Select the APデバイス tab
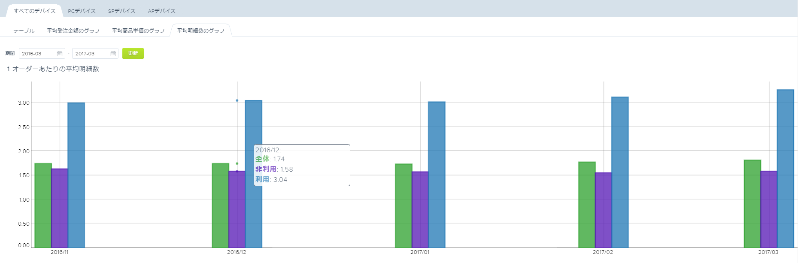 click(162, 11)
